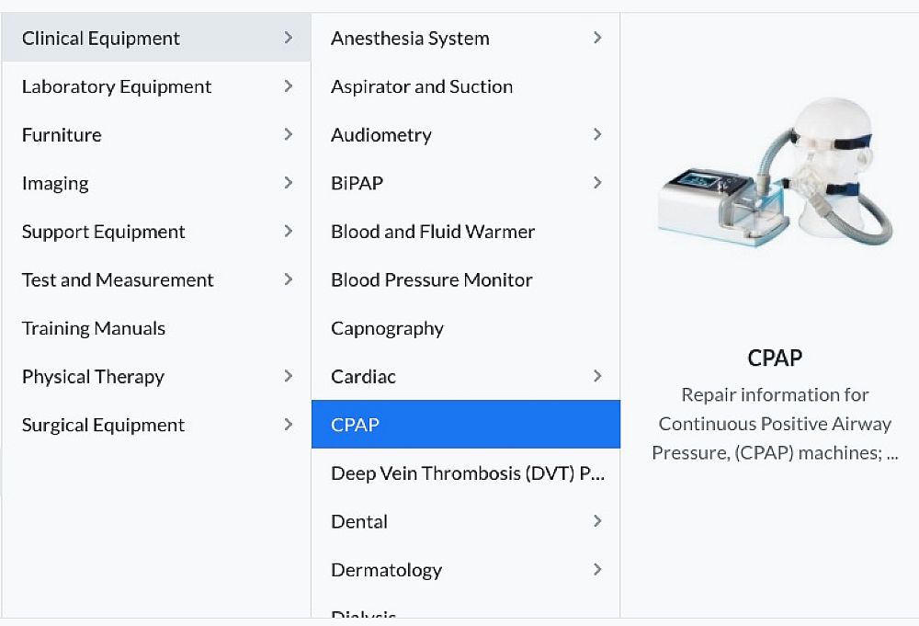Open Blood Pressure Monitor category
This screenshot has width=919, height=626.
pyautogui.click(x=432, y=279)
